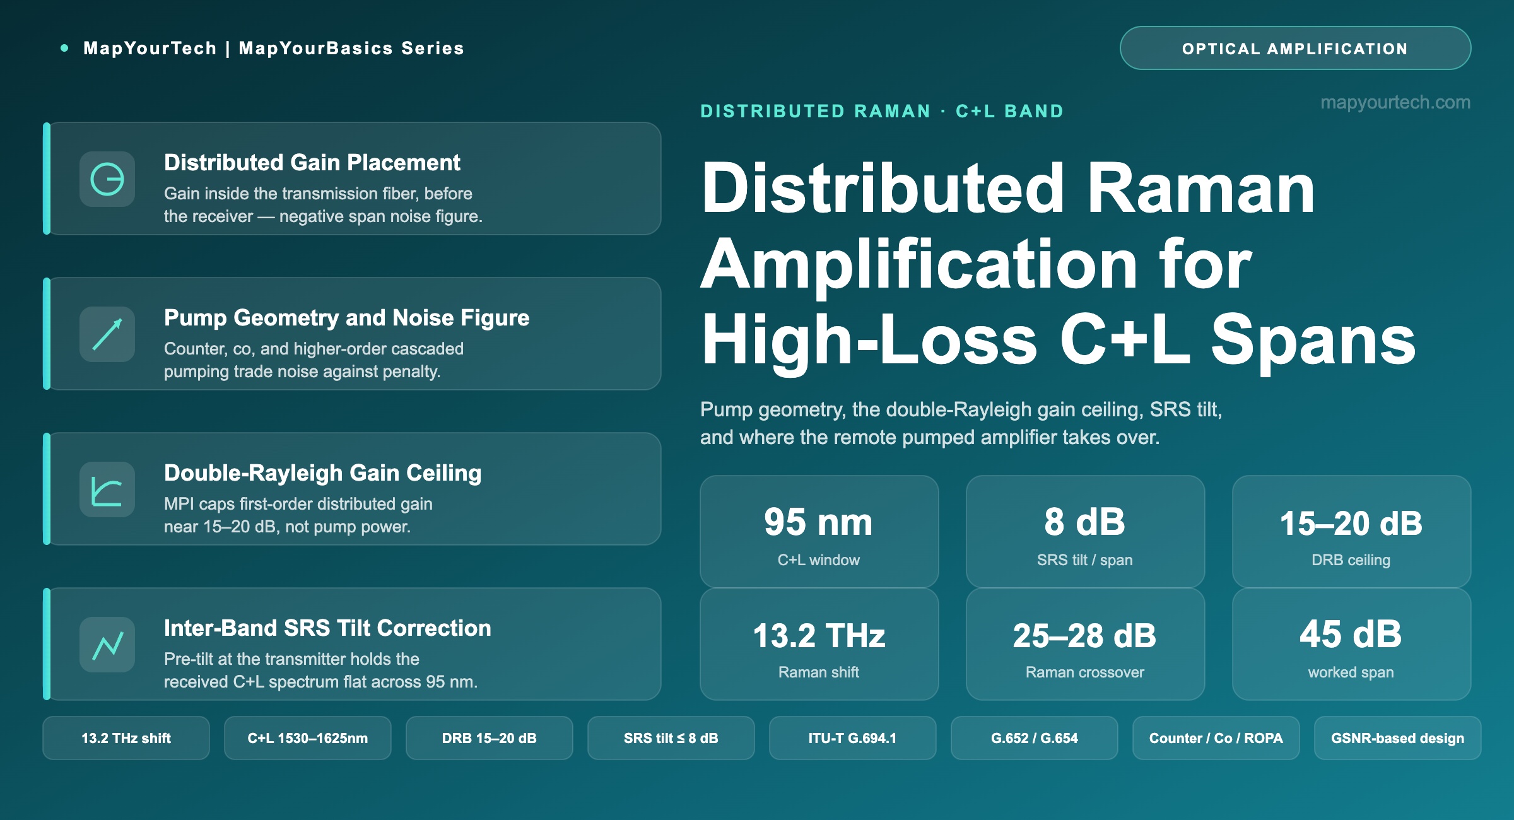Select the SRS tilt ≤ 8 dB tag
Image resolution: width=1514 pixels, height=820 pixels.
coord(671,738)
